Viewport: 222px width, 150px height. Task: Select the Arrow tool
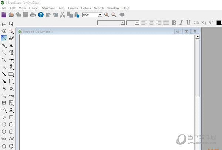click(x=11, y=60)
